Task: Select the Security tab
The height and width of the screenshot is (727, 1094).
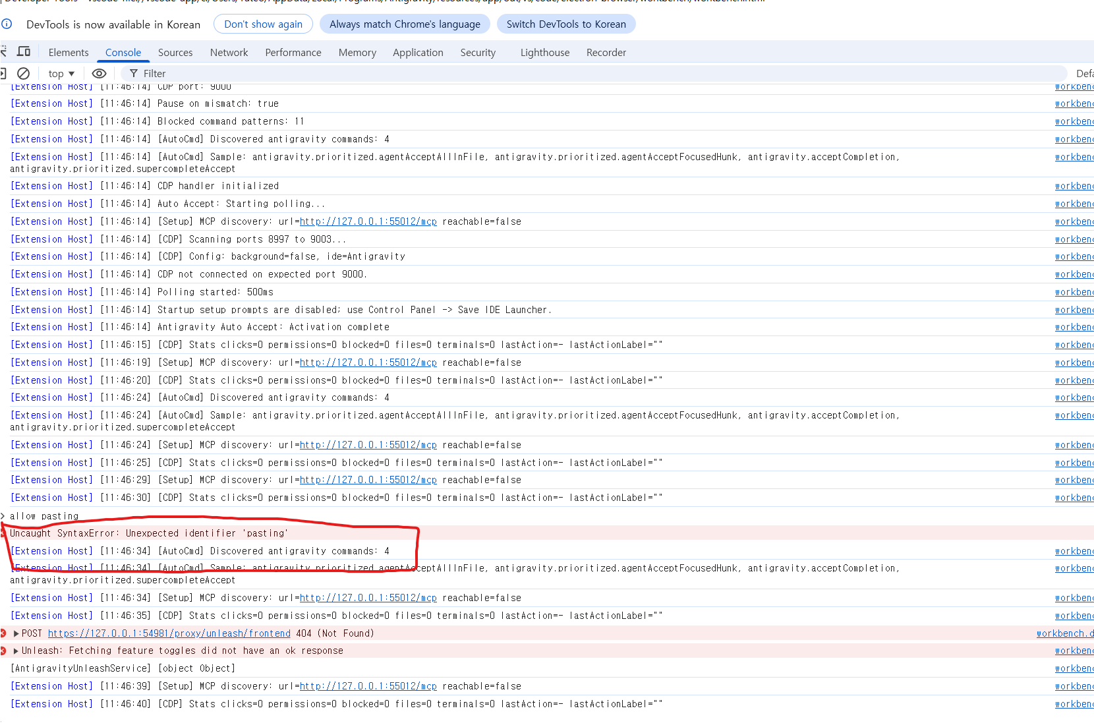Action: (x=478, y=52)
